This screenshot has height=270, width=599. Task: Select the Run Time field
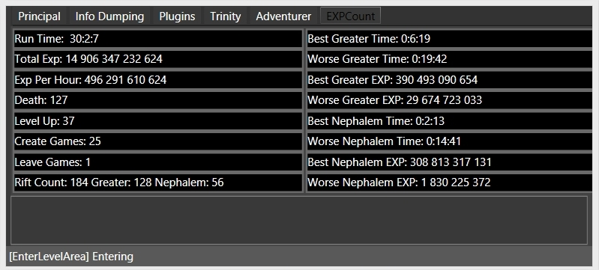coord(158,38)
